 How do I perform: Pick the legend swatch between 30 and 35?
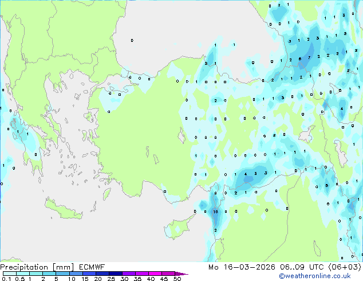coord(128,274)
